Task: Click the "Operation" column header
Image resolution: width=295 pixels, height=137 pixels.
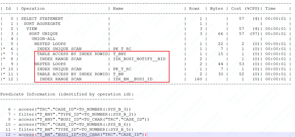Action: click(33, 8)
